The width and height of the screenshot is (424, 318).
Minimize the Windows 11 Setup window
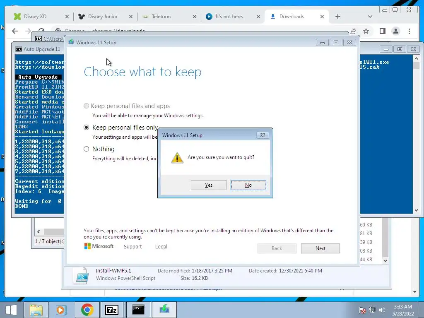[x=322, y=43]
